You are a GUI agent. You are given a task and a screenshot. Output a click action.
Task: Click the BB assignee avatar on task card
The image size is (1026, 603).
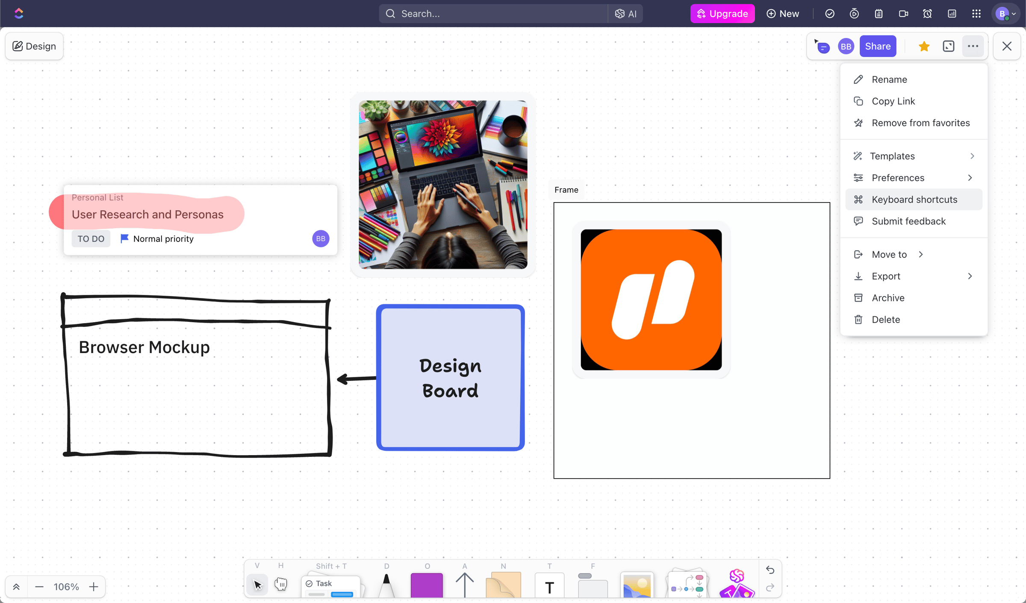321,238
